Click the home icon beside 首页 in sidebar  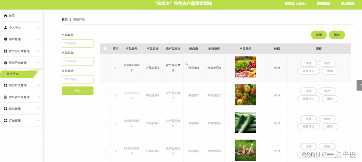point(6,16)
